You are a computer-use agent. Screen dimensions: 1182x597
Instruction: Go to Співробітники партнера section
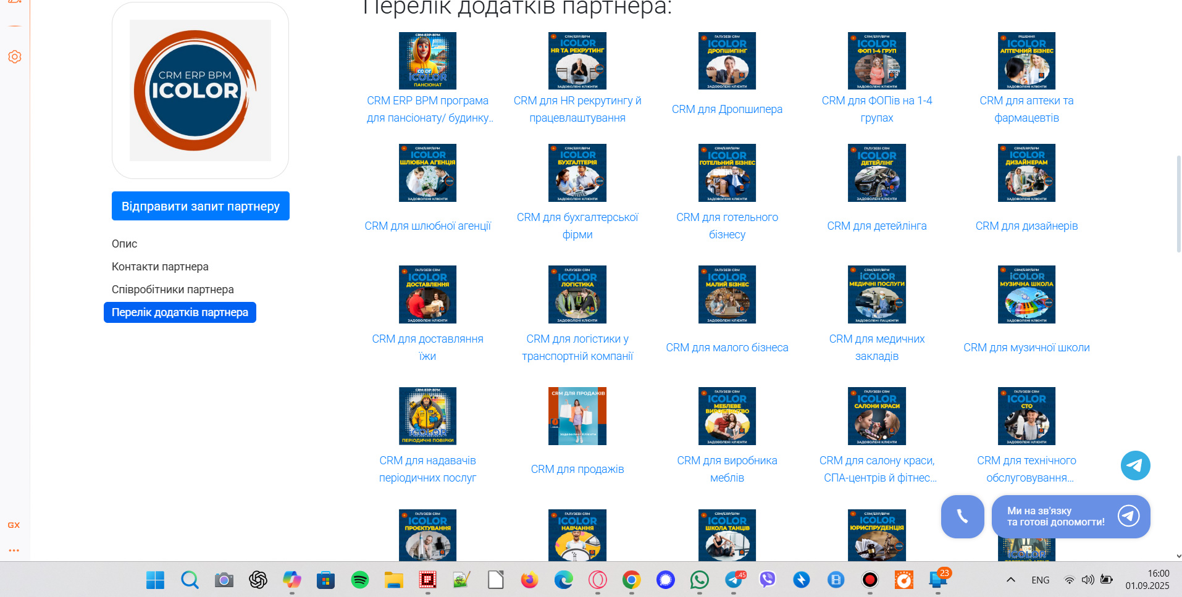tap(173, 290)
